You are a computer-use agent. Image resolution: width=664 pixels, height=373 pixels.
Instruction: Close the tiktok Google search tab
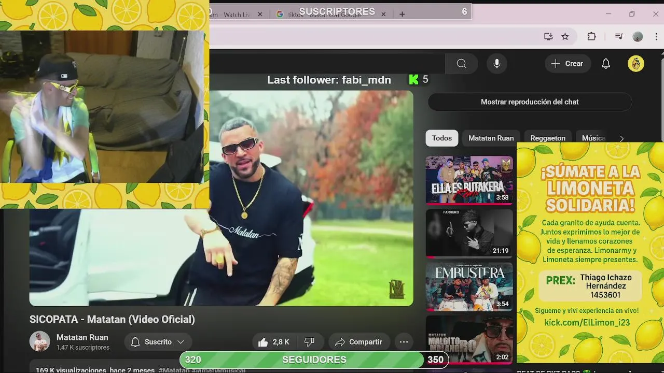(383, 15)
